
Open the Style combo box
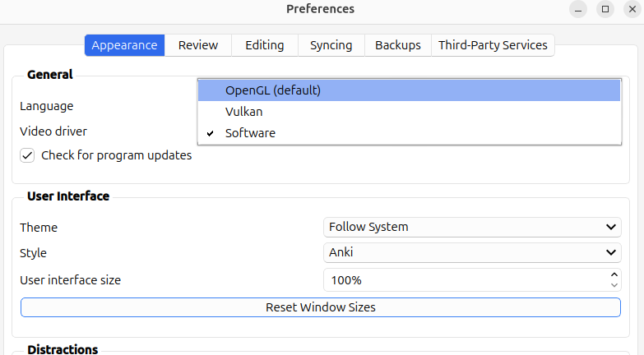coord(471,253)
